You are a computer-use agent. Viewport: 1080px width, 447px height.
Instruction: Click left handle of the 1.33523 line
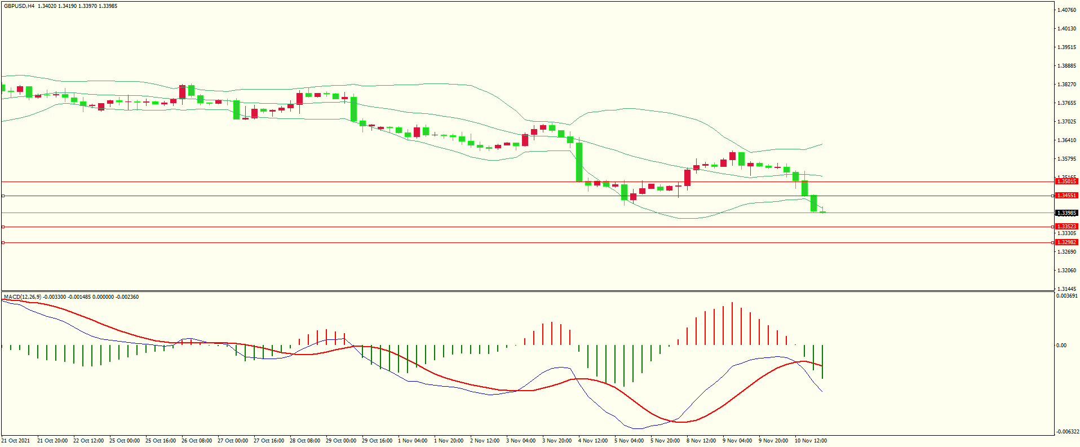[x=3, y=227]
